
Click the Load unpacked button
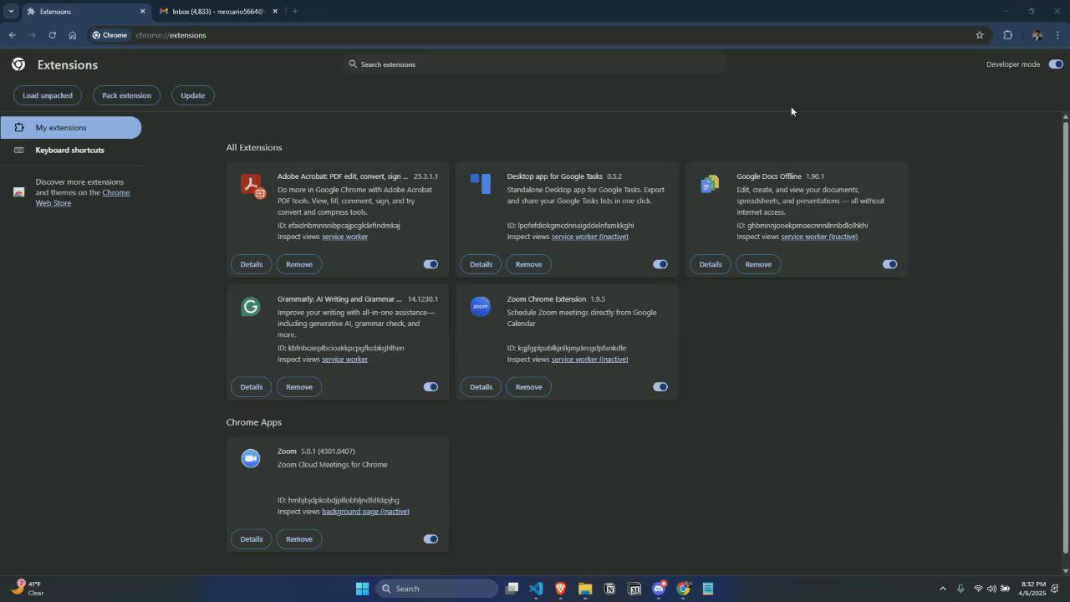click(x=48, y=95)
